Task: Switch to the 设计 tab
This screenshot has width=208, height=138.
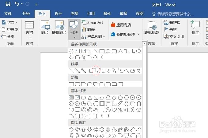Action: [x=59, y=14]
